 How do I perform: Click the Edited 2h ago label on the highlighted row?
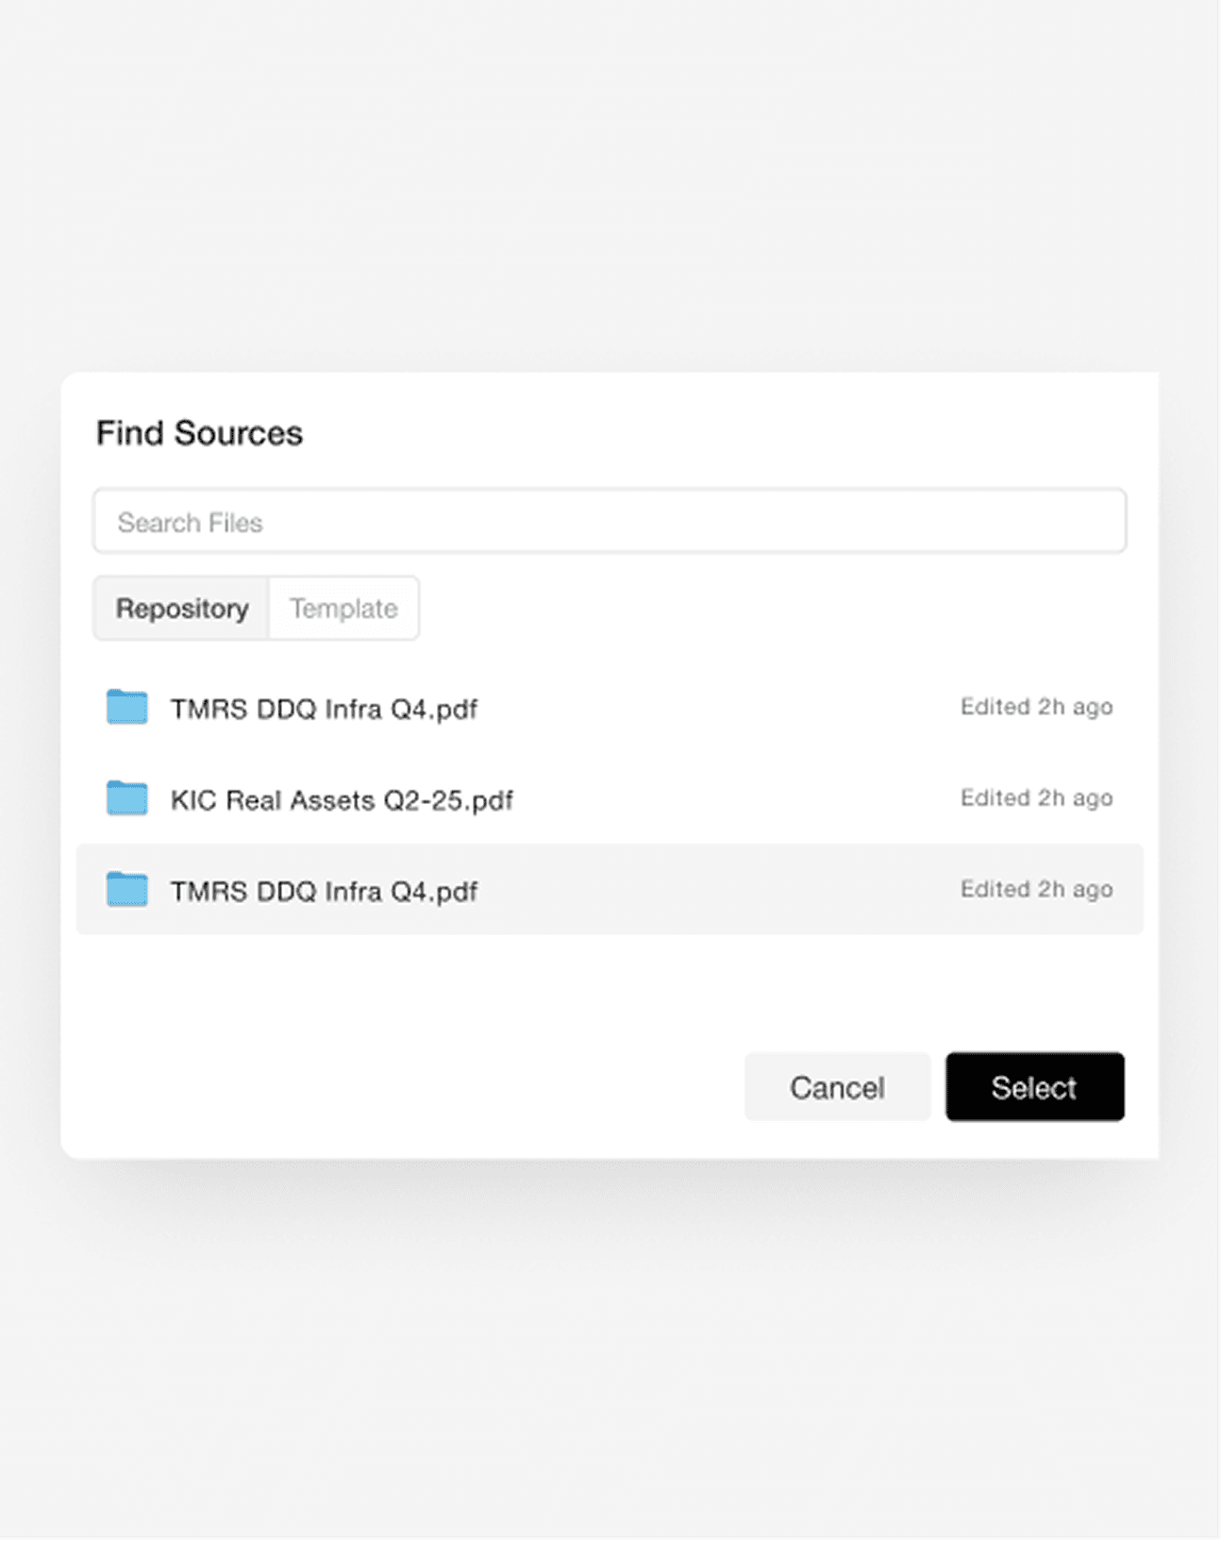pos(1035,889)
